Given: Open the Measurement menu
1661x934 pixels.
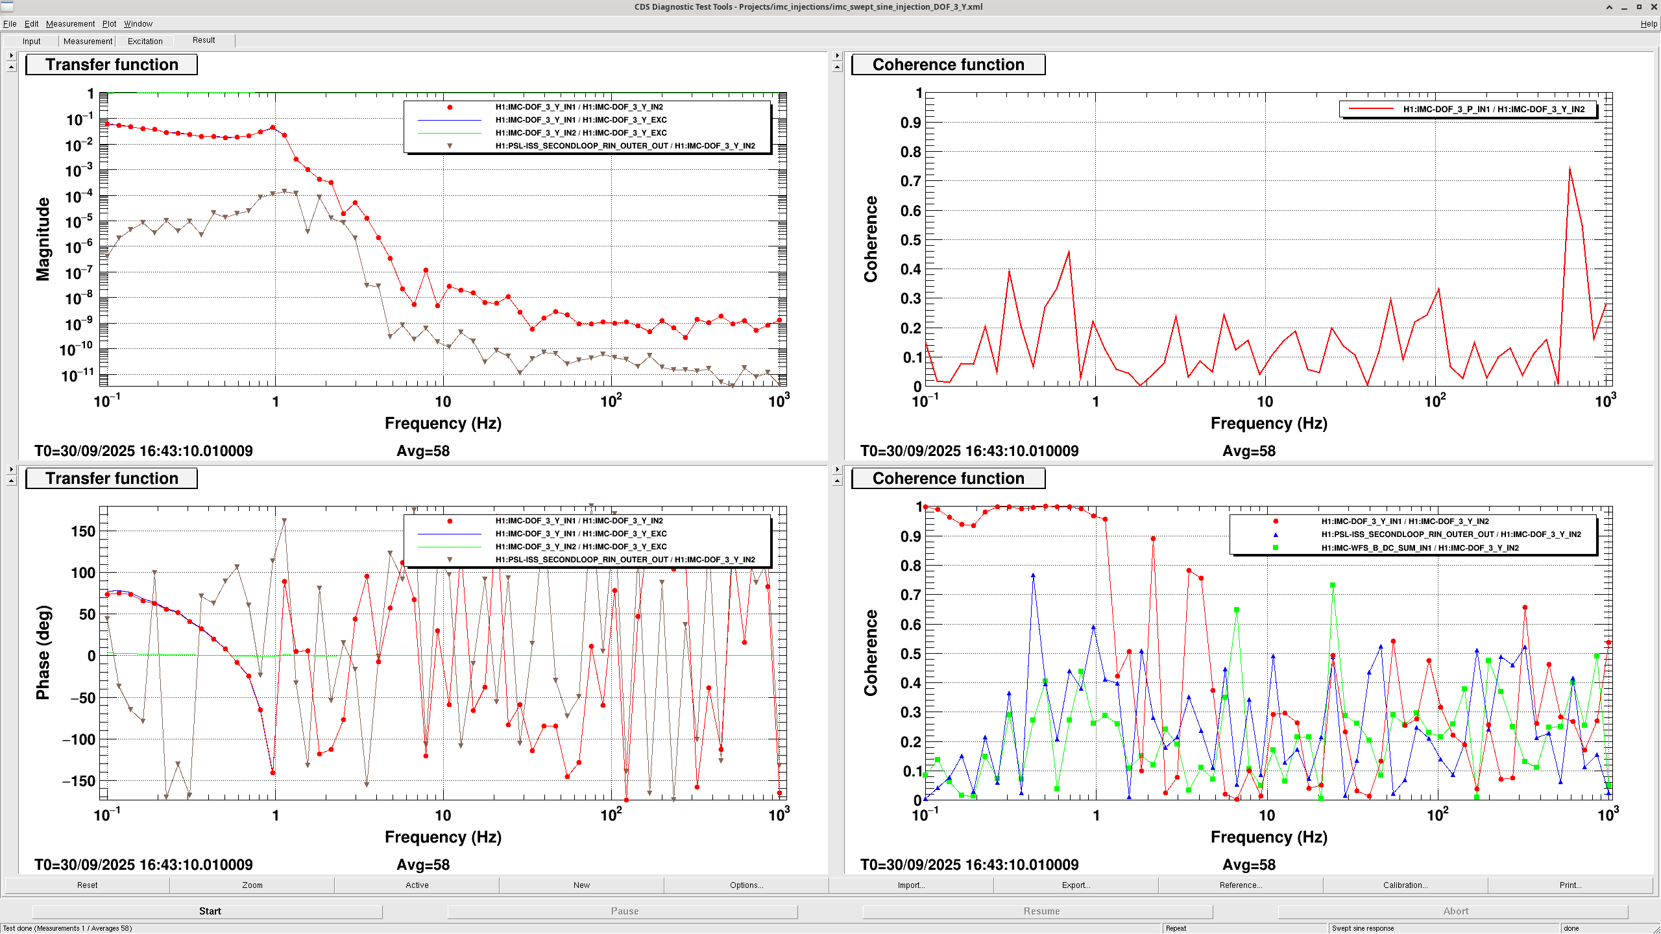Looking at the screenshot, I should pyautogui.click(x=70, y=24).
